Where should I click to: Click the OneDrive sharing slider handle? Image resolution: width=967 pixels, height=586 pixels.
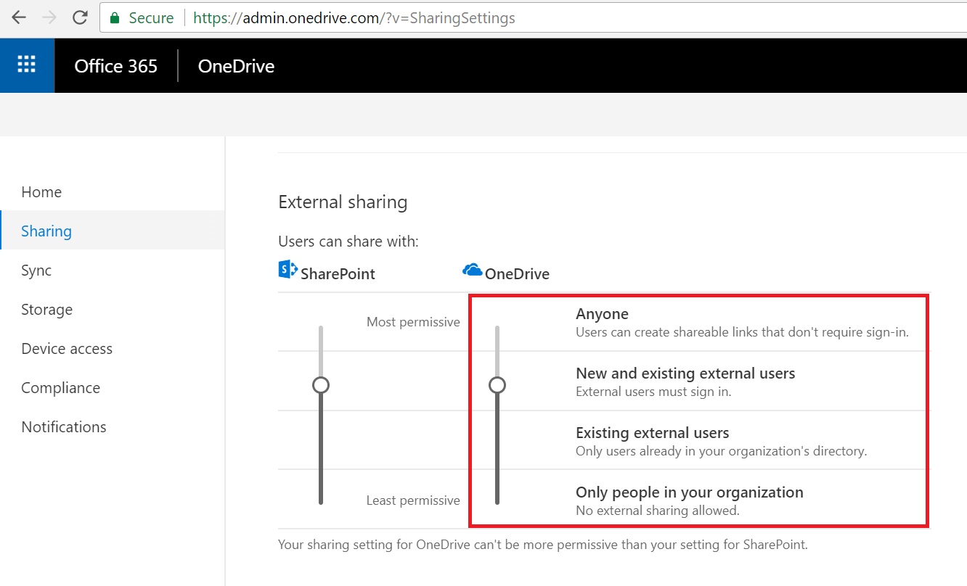[x=497, y=385]
